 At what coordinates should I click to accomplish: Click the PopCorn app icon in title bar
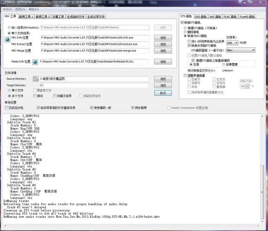[3, 3]
